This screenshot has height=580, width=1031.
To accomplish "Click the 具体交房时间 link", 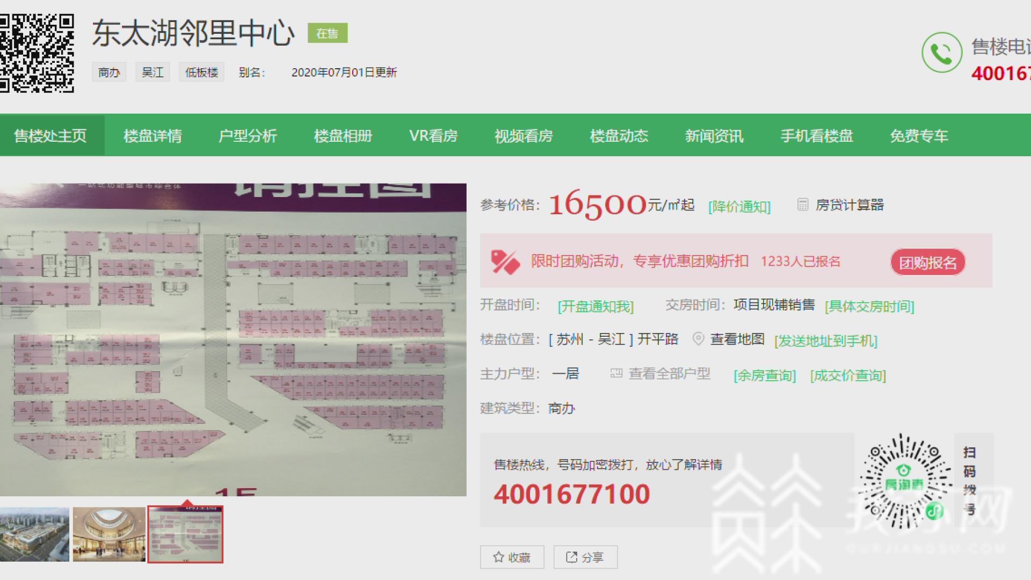I will [x=869, y=307].
